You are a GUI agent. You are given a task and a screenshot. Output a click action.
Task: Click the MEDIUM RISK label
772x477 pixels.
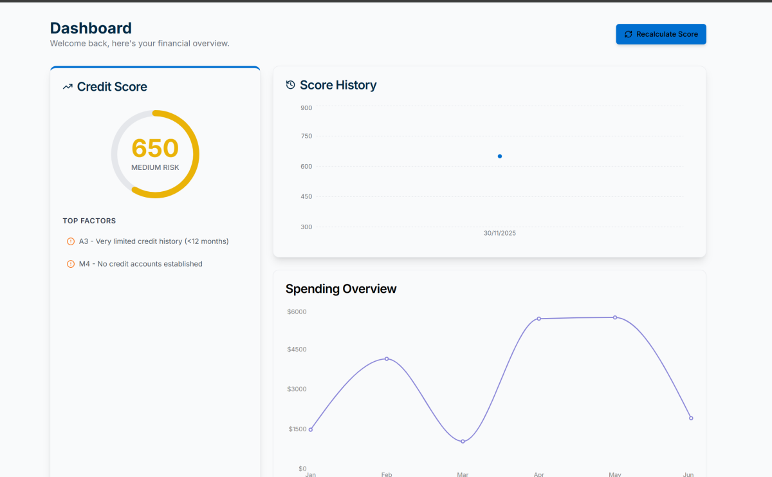coord(155,167)
